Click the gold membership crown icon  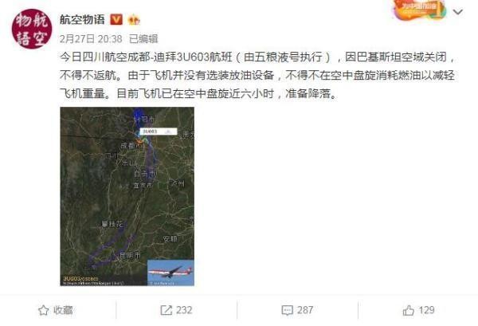click(x=134, y=20)
